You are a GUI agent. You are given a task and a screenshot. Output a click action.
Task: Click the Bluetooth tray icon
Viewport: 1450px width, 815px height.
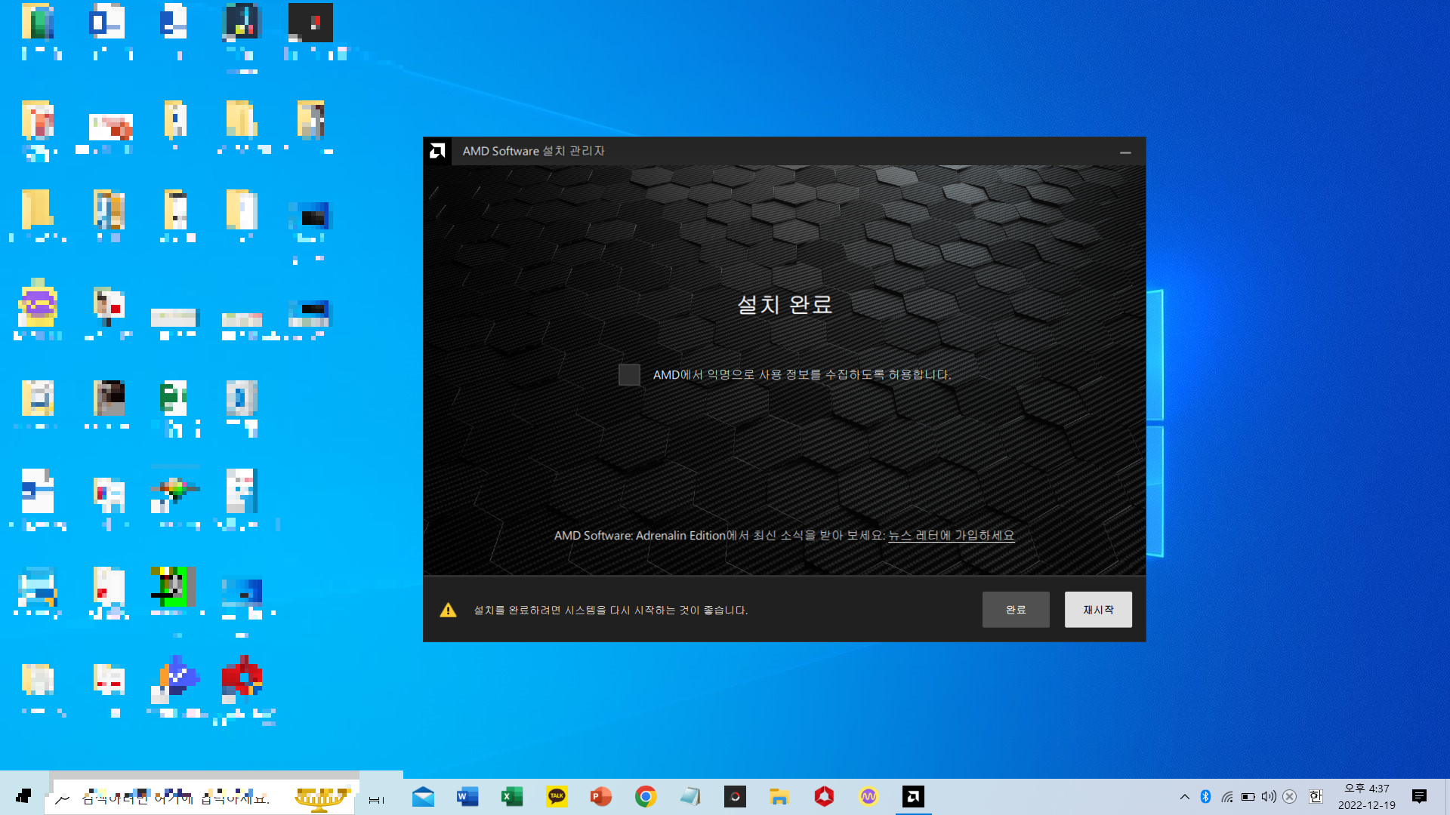click(1205, 797)
